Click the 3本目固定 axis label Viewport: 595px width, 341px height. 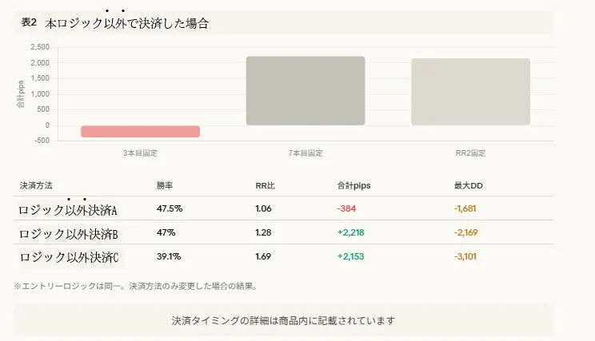click(140, 153)
